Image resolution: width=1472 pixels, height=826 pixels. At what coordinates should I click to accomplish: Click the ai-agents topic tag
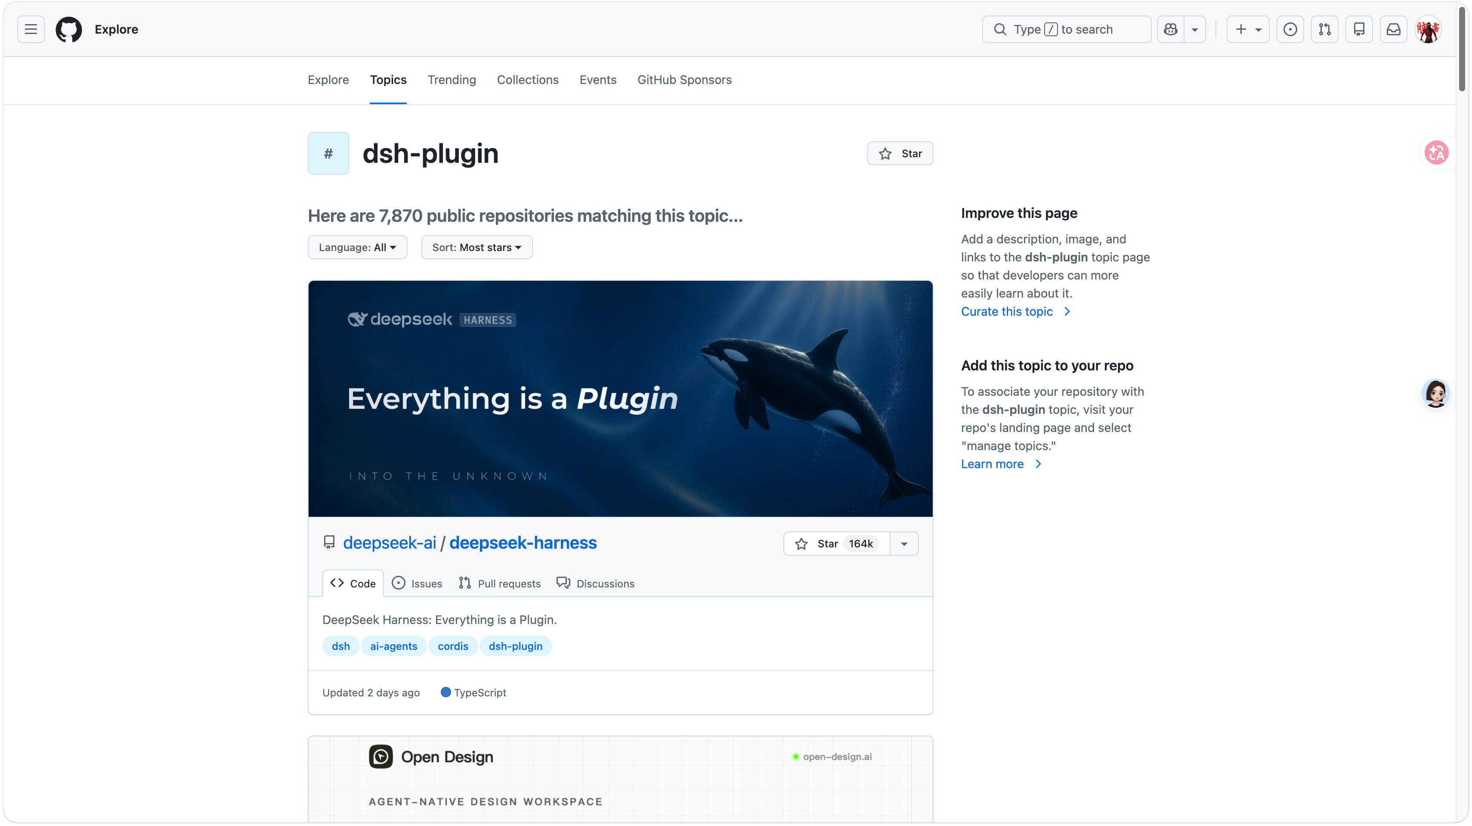tap(394, 646)
